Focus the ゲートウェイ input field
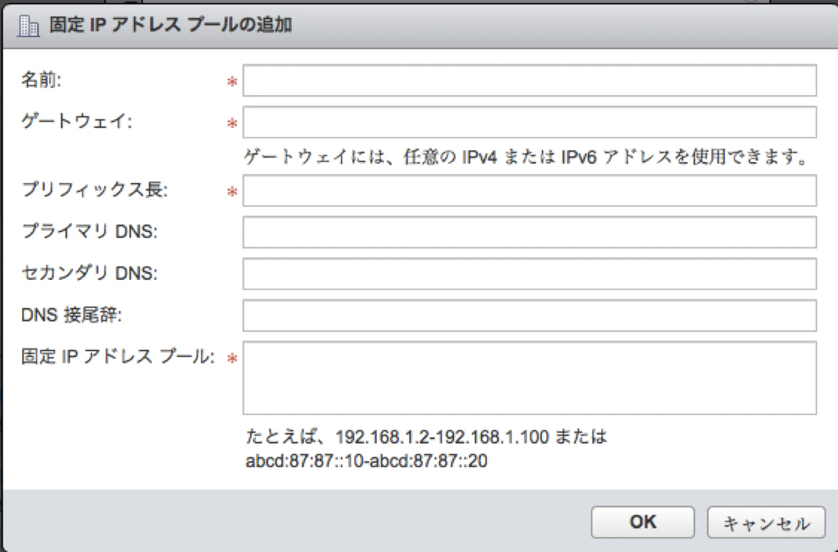838x552 pixels. pos(530,122)
